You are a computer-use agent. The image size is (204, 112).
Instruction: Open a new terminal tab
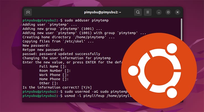(28, 12)
